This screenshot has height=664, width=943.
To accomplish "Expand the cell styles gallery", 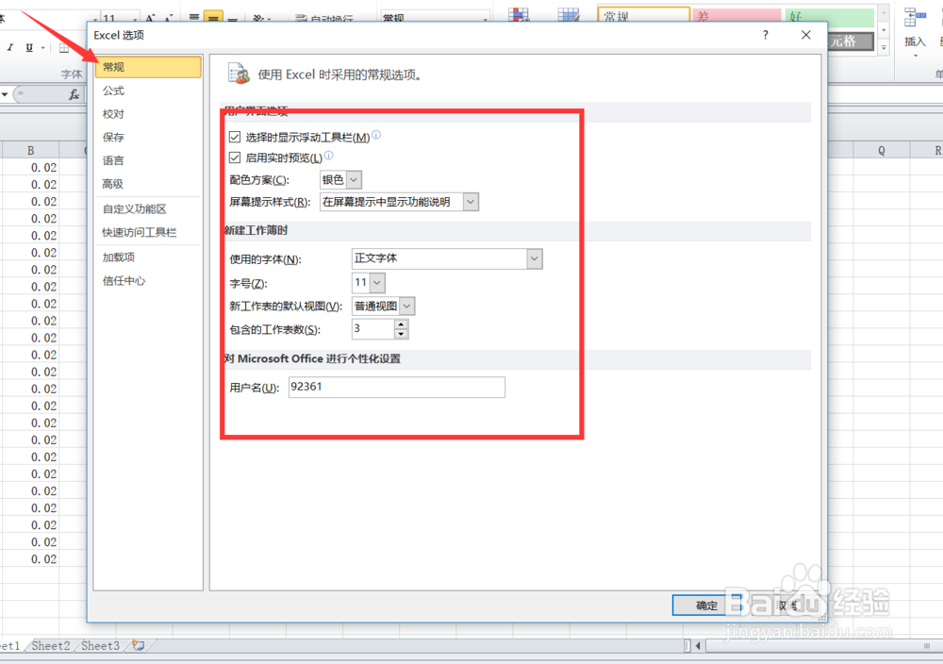I will (884, 48).
